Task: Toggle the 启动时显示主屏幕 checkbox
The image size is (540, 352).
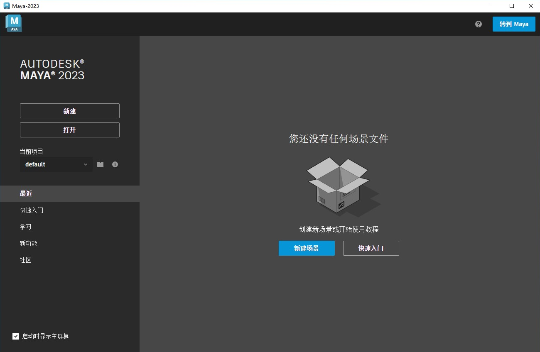Action: 16,336
